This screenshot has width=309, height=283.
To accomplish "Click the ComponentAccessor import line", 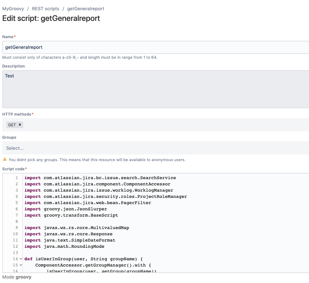I will pyautogui.click(x=97, y=184).
